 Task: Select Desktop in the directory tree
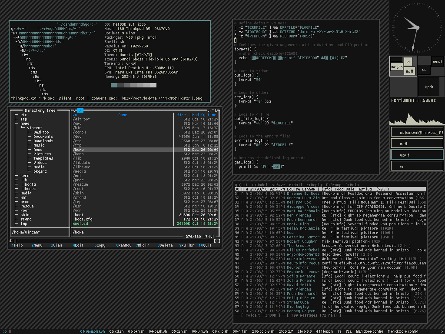[41, 132]
